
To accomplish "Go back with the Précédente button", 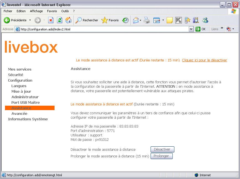I will click(x=15, y=20).
